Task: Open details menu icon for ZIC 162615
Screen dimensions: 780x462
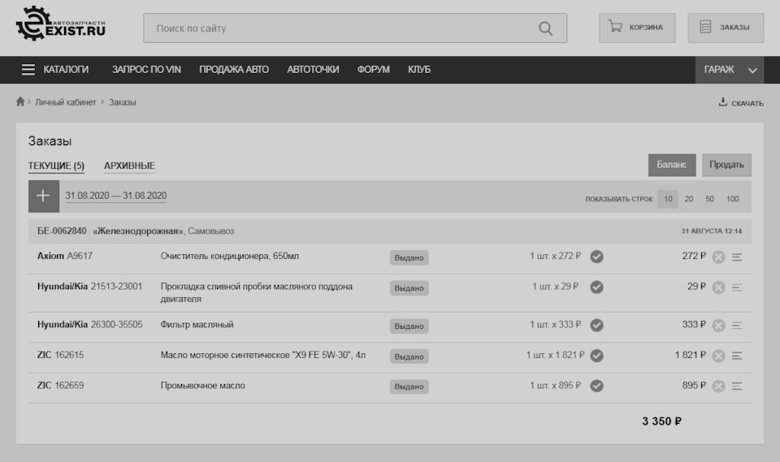Action: click(737, 356)
